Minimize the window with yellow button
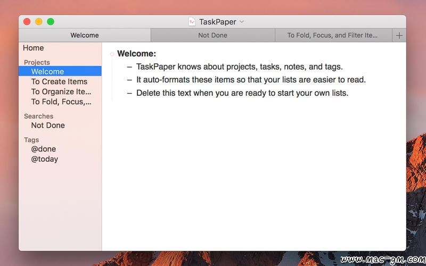426x266 pixels. point(38,21)
